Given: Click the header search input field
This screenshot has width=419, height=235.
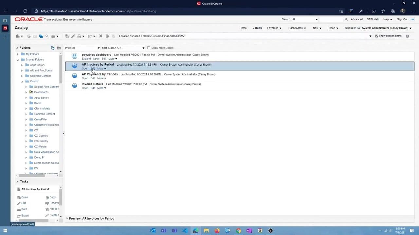Looking at the screenshot, I should (331, 20).
